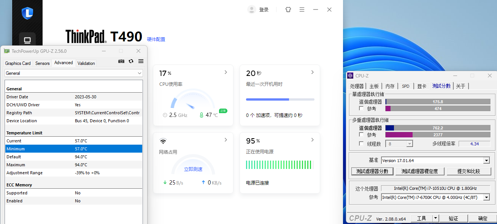
Task: Select the 測試分數 tab in CPU-Z
Action: click(x=441, y=86)
